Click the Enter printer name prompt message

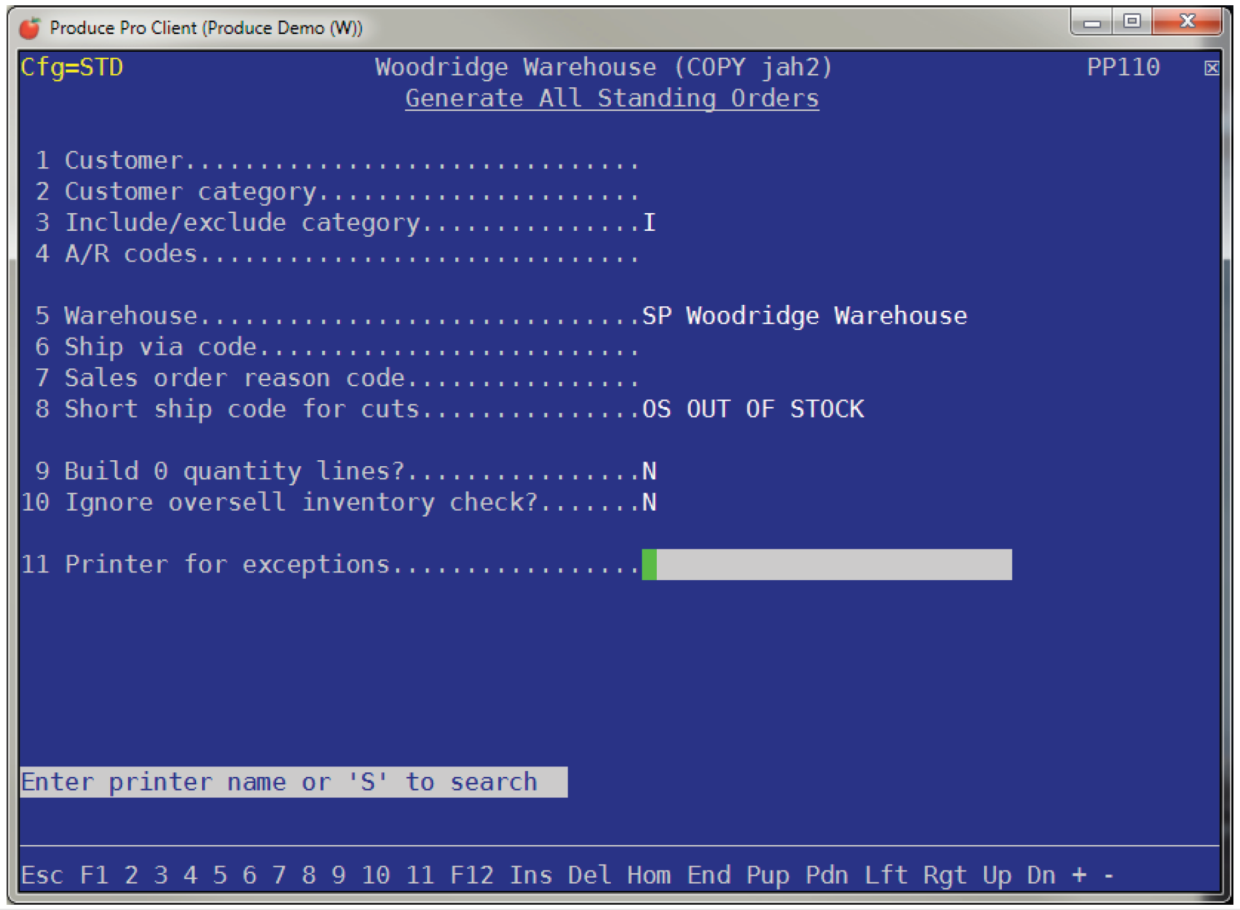tap(293, 782)
